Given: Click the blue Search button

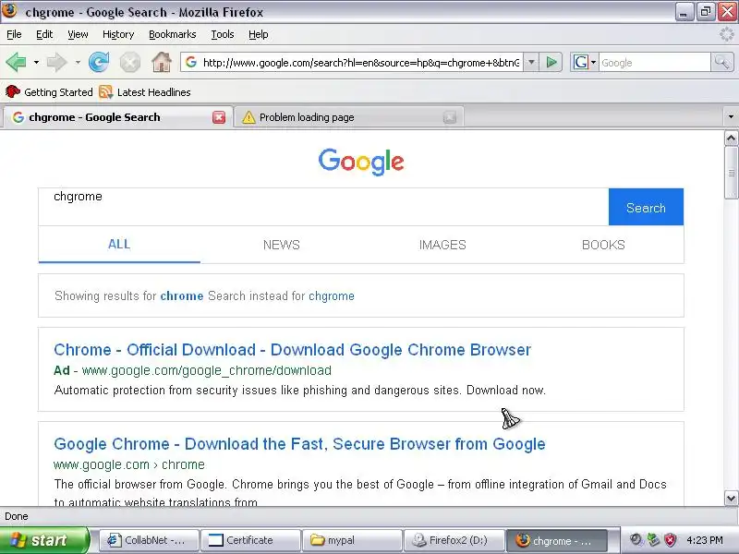Looking at the screenshot, I should (x=646, y=207).
